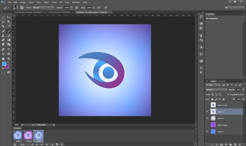This screenshot has width=246, height=146.
Task: Click the foreground blue color swatch
Action: [x=4, y=64]
